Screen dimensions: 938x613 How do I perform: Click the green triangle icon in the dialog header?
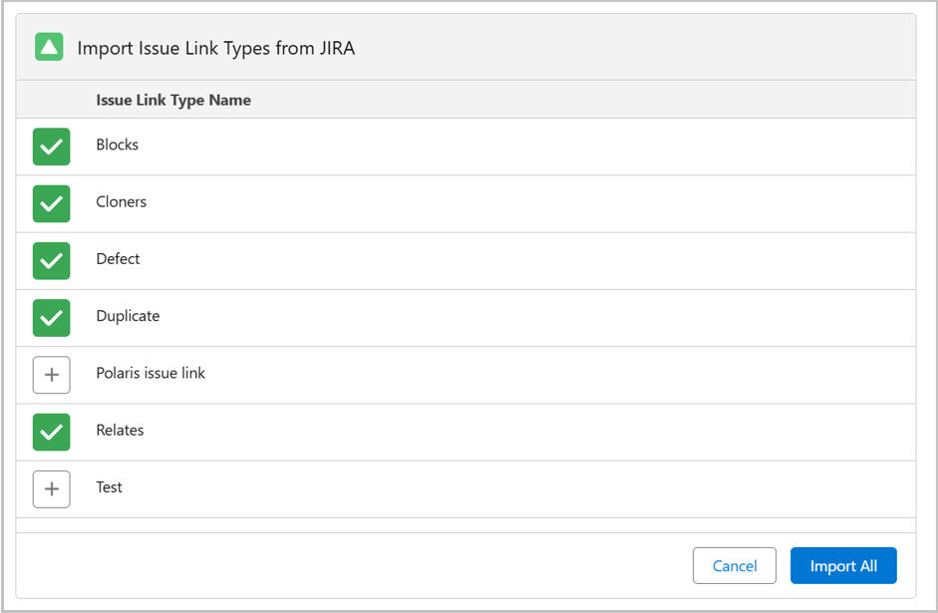pos(49,47)
